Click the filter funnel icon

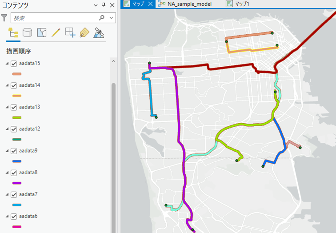click(x=4, y=18)
